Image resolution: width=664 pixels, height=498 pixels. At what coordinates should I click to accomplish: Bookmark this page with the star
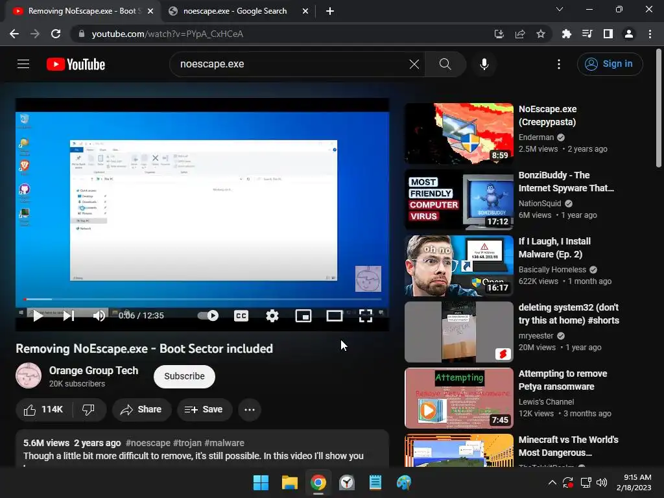541,34
